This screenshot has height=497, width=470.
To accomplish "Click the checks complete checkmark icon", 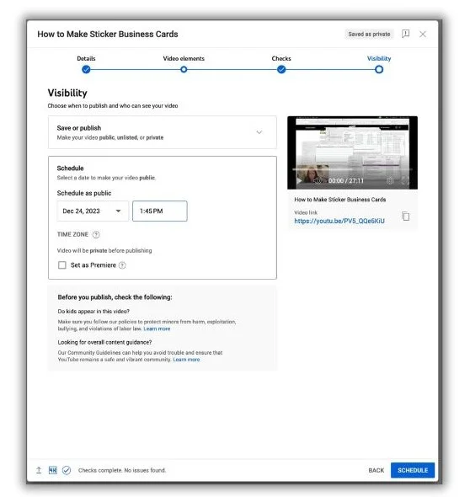I will click(x=67, y=470).
